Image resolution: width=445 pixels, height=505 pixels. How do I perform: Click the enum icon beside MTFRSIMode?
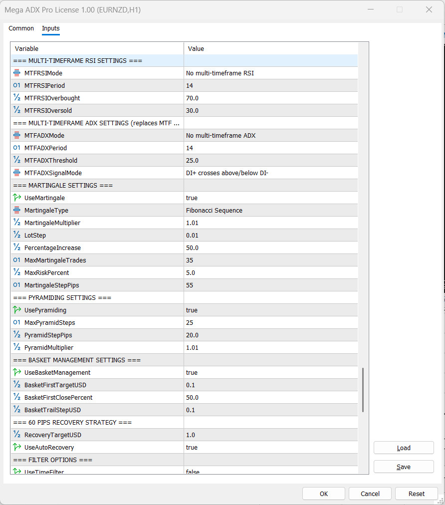tap(17, 73)
